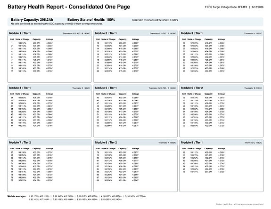Click the 'Module 9 : Tier 1' heading

tap(192, 142)
